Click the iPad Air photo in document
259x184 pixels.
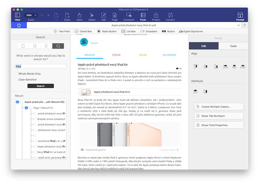click(129, 135)
